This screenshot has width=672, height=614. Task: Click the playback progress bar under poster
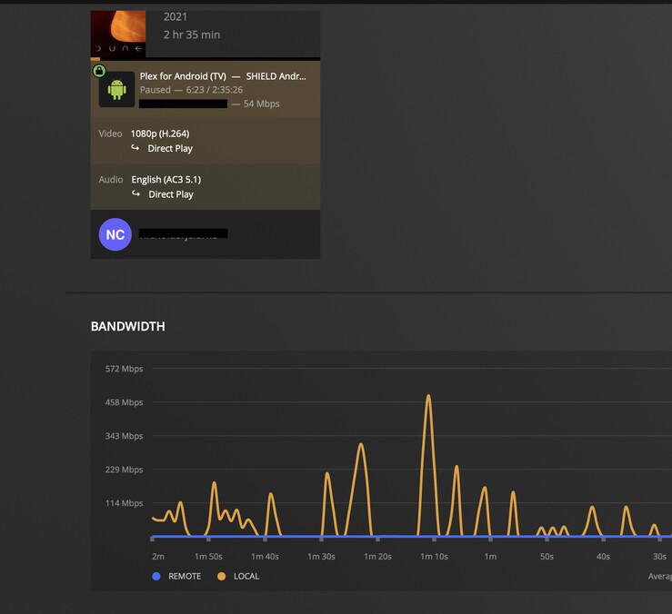[x=206, y=59]
